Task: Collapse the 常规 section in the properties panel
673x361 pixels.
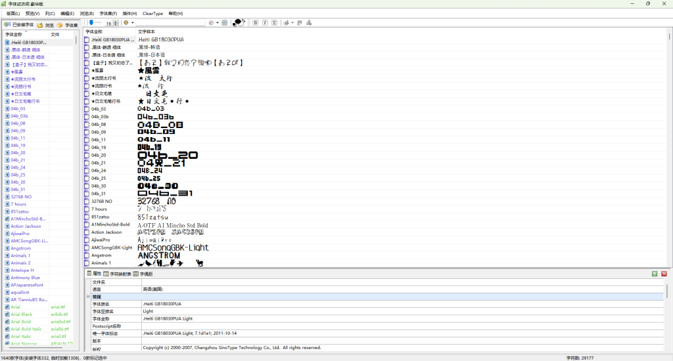Action: point(88,297)
